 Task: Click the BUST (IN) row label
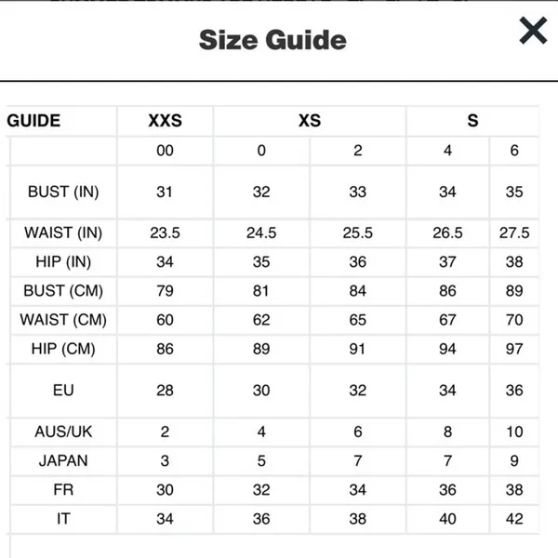pos(63,192)
